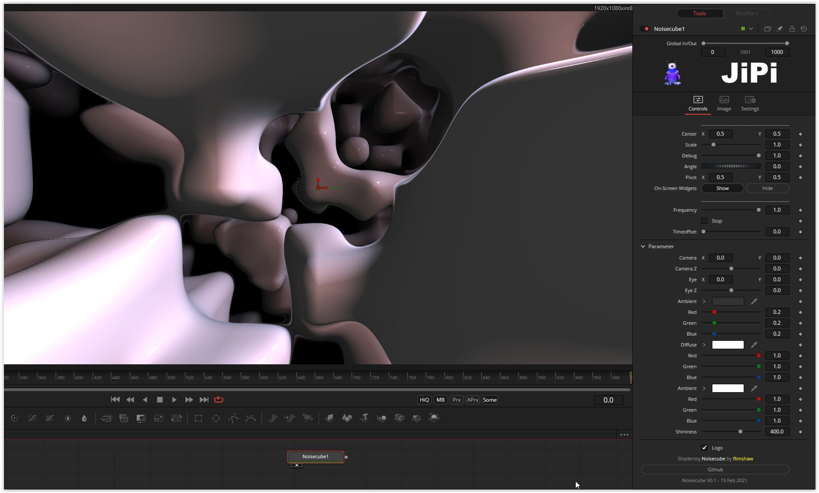Open the Some render selection button
819x493 pixels.
click(490, 400)
